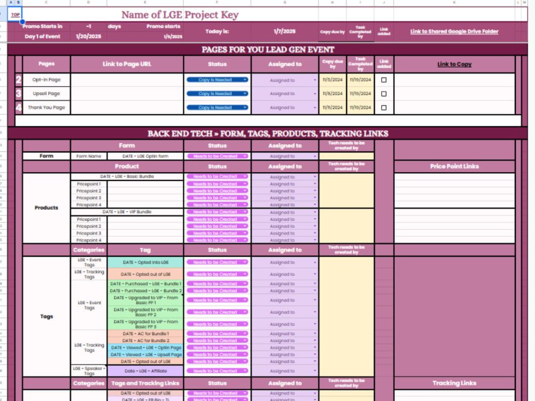535x401 pixels.
Task: Select the PAGES FOR YOU LEAD GEN EVENT banner
Action: (267, 49)
